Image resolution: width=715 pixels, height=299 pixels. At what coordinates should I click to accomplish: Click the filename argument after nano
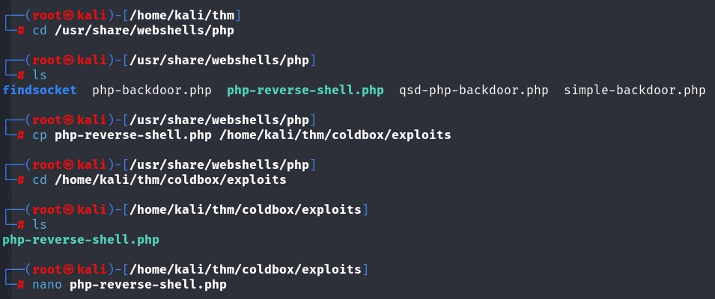[147, 285]
